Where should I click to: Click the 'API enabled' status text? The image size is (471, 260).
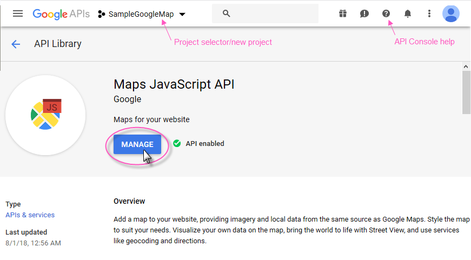tap(205, 143)
